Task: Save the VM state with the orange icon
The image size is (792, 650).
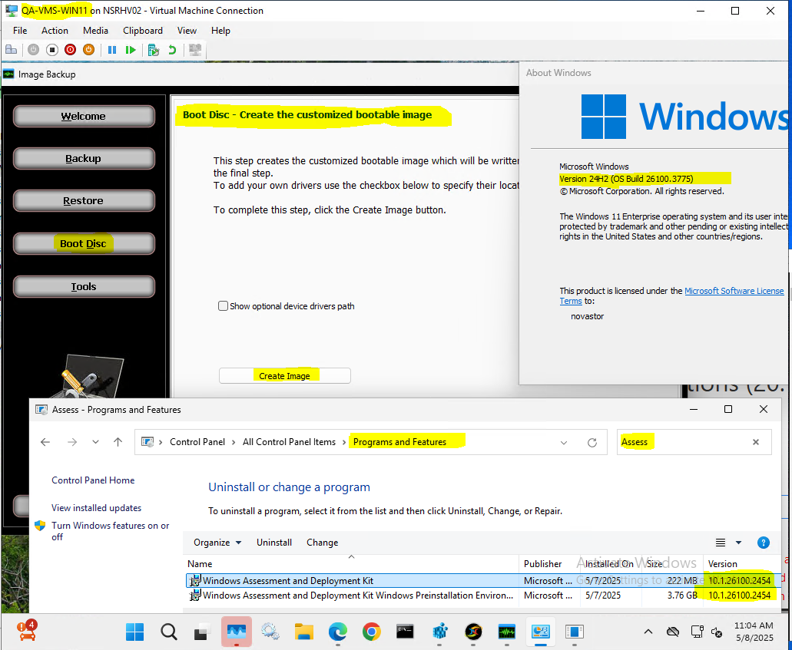Action: pyautogui.click(x=88, y=49)
